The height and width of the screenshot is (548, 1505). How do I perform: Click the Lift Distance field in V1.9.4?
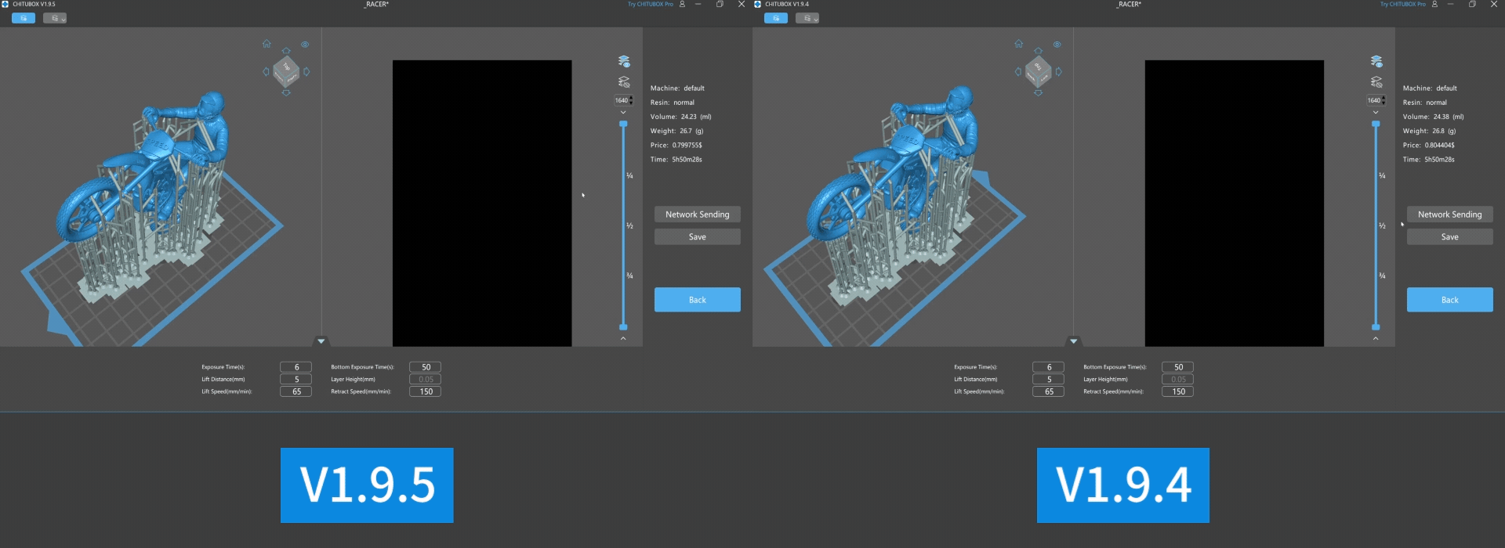1049,380
